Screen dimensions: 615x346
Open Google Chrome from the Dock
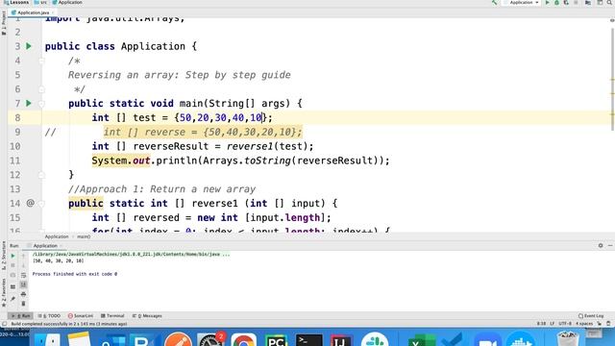[243, 339]
